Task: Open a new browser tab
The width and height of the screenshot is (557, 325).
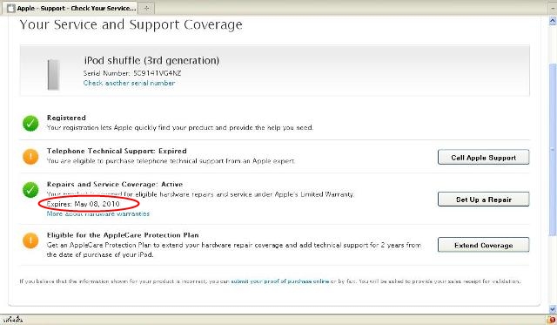Action: coord(146,8)
